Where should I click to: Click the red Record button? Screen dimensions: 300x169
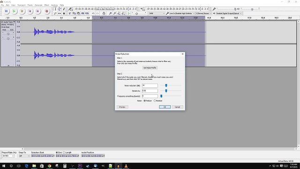tap(46, 11)
